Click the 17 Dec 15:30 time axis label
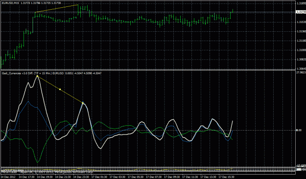Viewport: 306px width, 179px height. tap(226, 177)
